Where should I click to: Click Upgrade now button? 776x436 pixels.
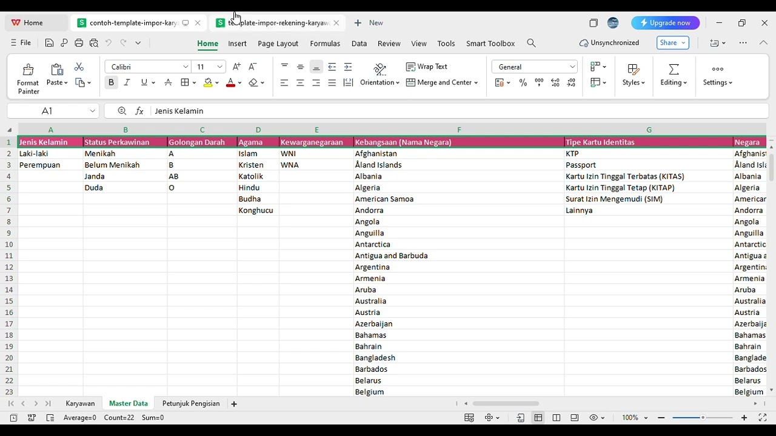[x=665, y=23]
